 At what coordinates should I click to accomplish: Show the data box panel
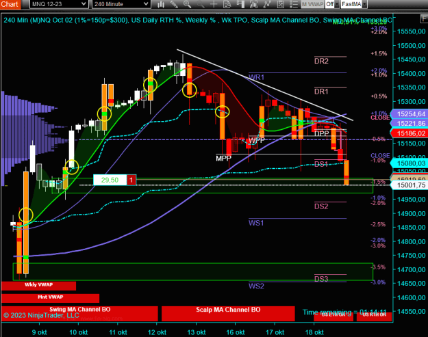click(x=227, y=4)
